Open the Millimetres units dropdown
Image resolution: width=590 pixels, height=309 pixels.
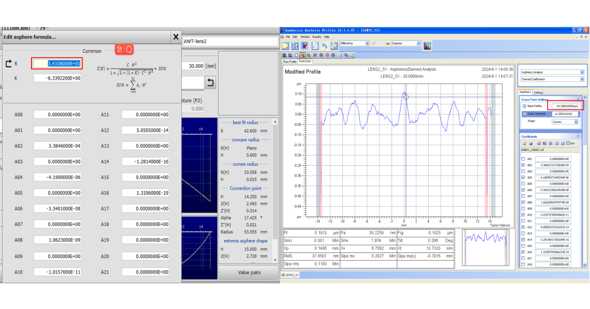point(366,43)
